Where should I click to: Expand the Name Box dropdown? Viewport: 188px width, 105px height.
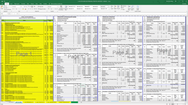tap(7, 14)
